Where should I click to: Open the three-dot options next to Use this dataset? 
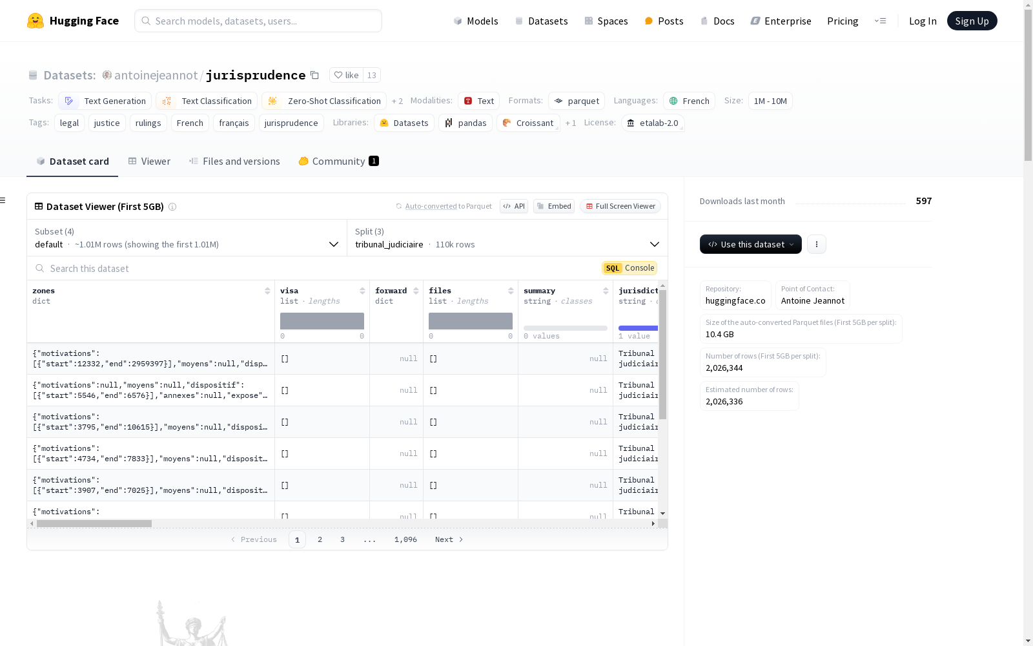tap(817, 244)
